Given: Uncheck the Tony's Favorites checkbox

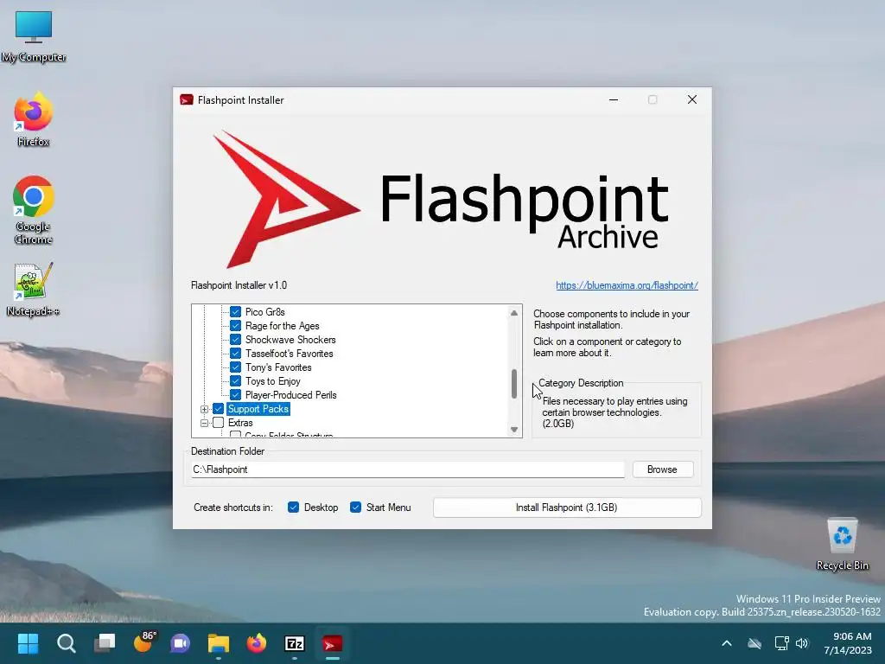Looking at the screenshot, I should tap(235, 367).
